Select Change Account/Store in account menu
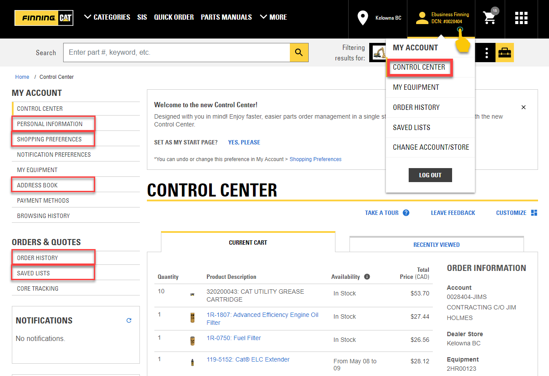The height and width of the screenshot is (376, 549). [431, 147]
